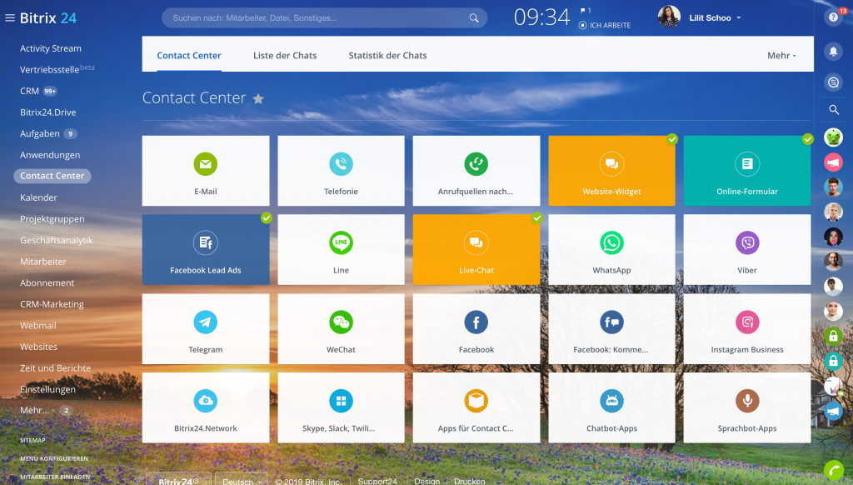Image resolution: width=853 pixels, height=485 pixels.
Task: Open the help icon with badge 13
Action: [833, 17]
